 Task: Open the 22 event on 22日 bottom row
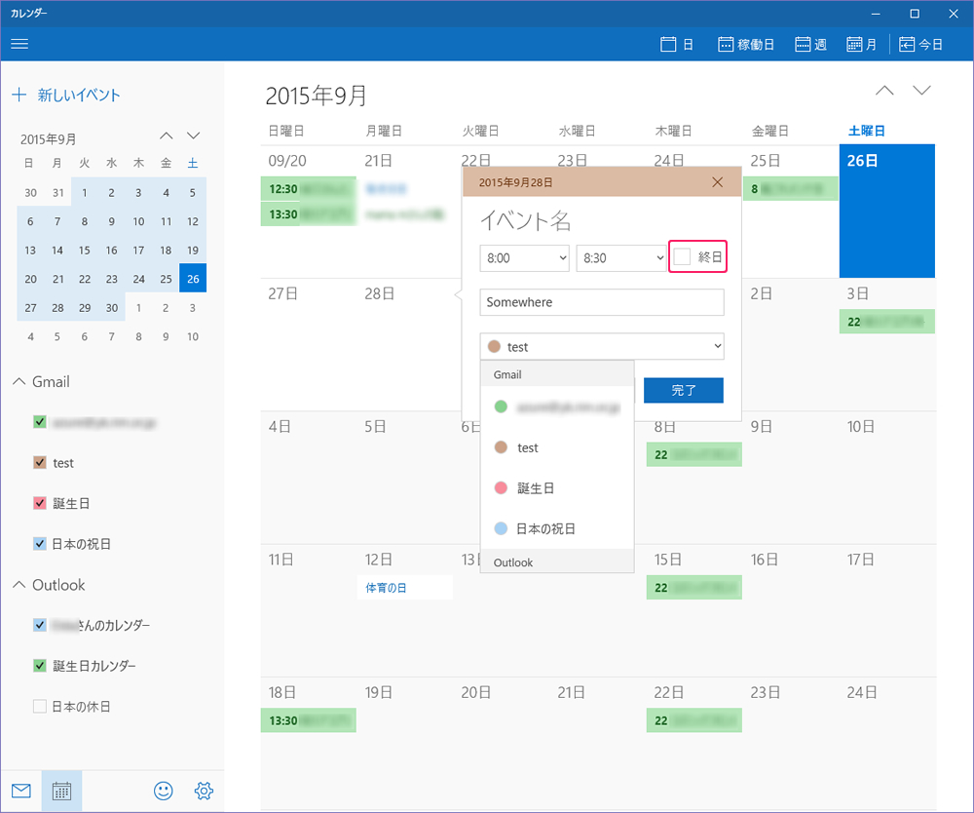click(x=694, y=720)
